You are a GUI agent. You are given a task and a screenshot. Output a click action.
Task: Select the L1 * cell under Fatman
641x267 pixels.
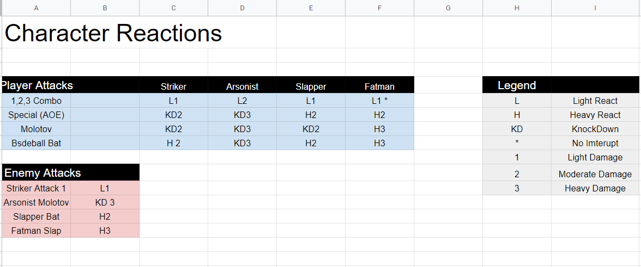[379, 101]
